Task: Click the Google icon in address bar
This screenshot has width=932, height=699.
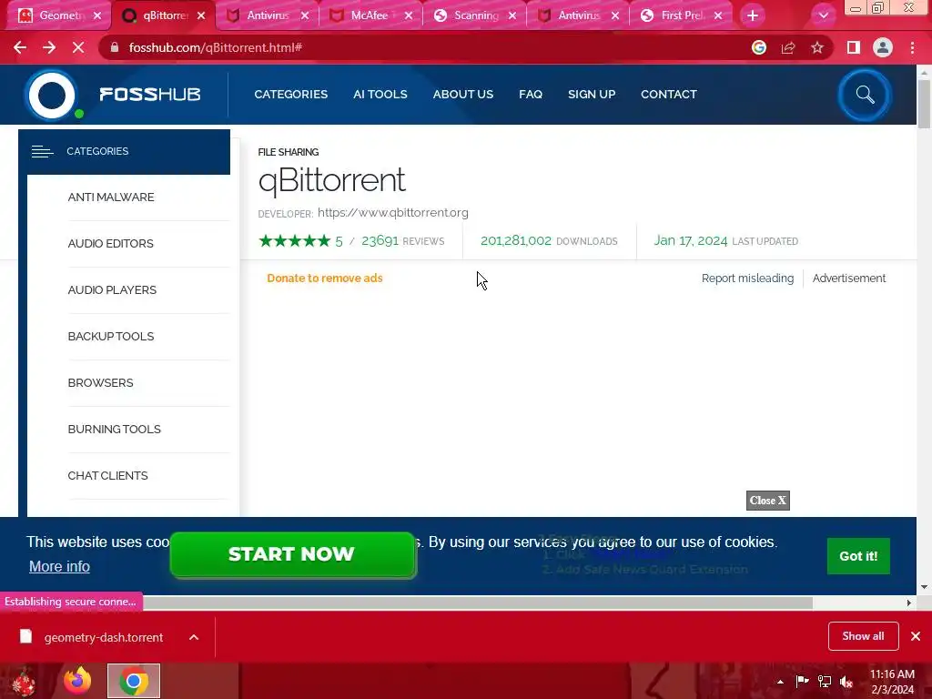Action: pos(759,47)
